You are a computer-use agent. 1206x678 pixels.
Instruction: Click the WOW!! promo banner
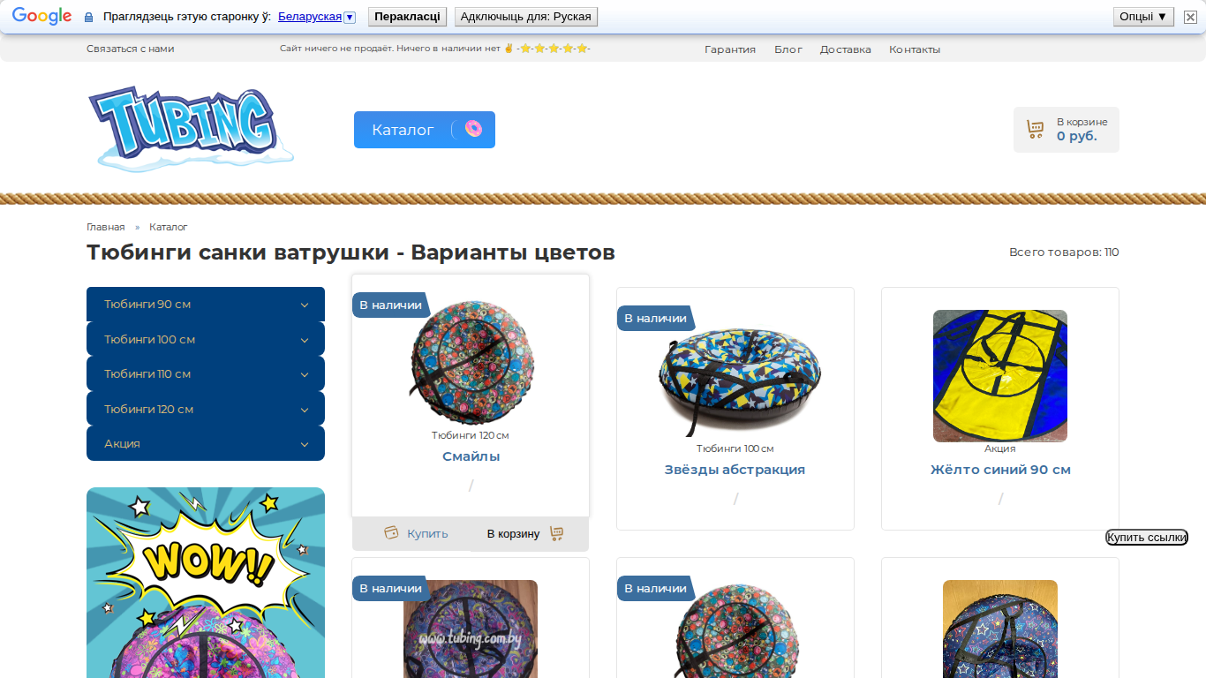click(206, 583)
